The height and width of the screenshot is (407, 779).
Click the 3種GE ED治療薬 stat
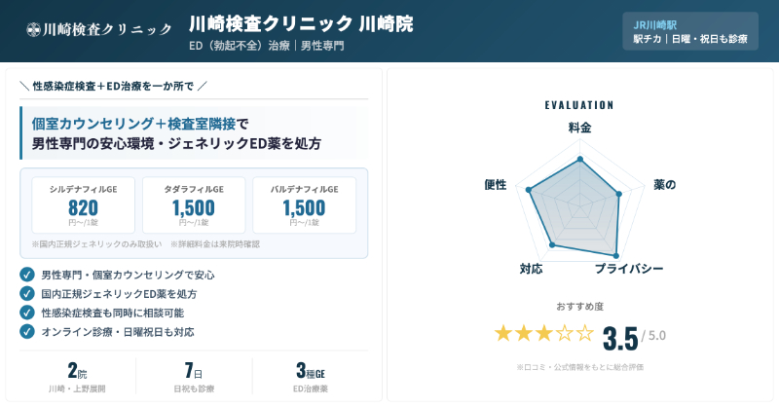click(310, 378)
